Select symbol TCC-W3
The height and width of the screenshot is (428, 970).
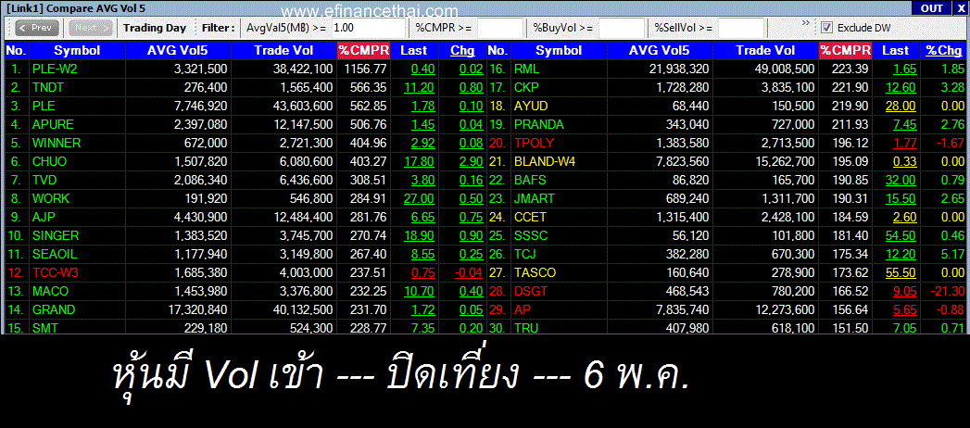[55, 272]
